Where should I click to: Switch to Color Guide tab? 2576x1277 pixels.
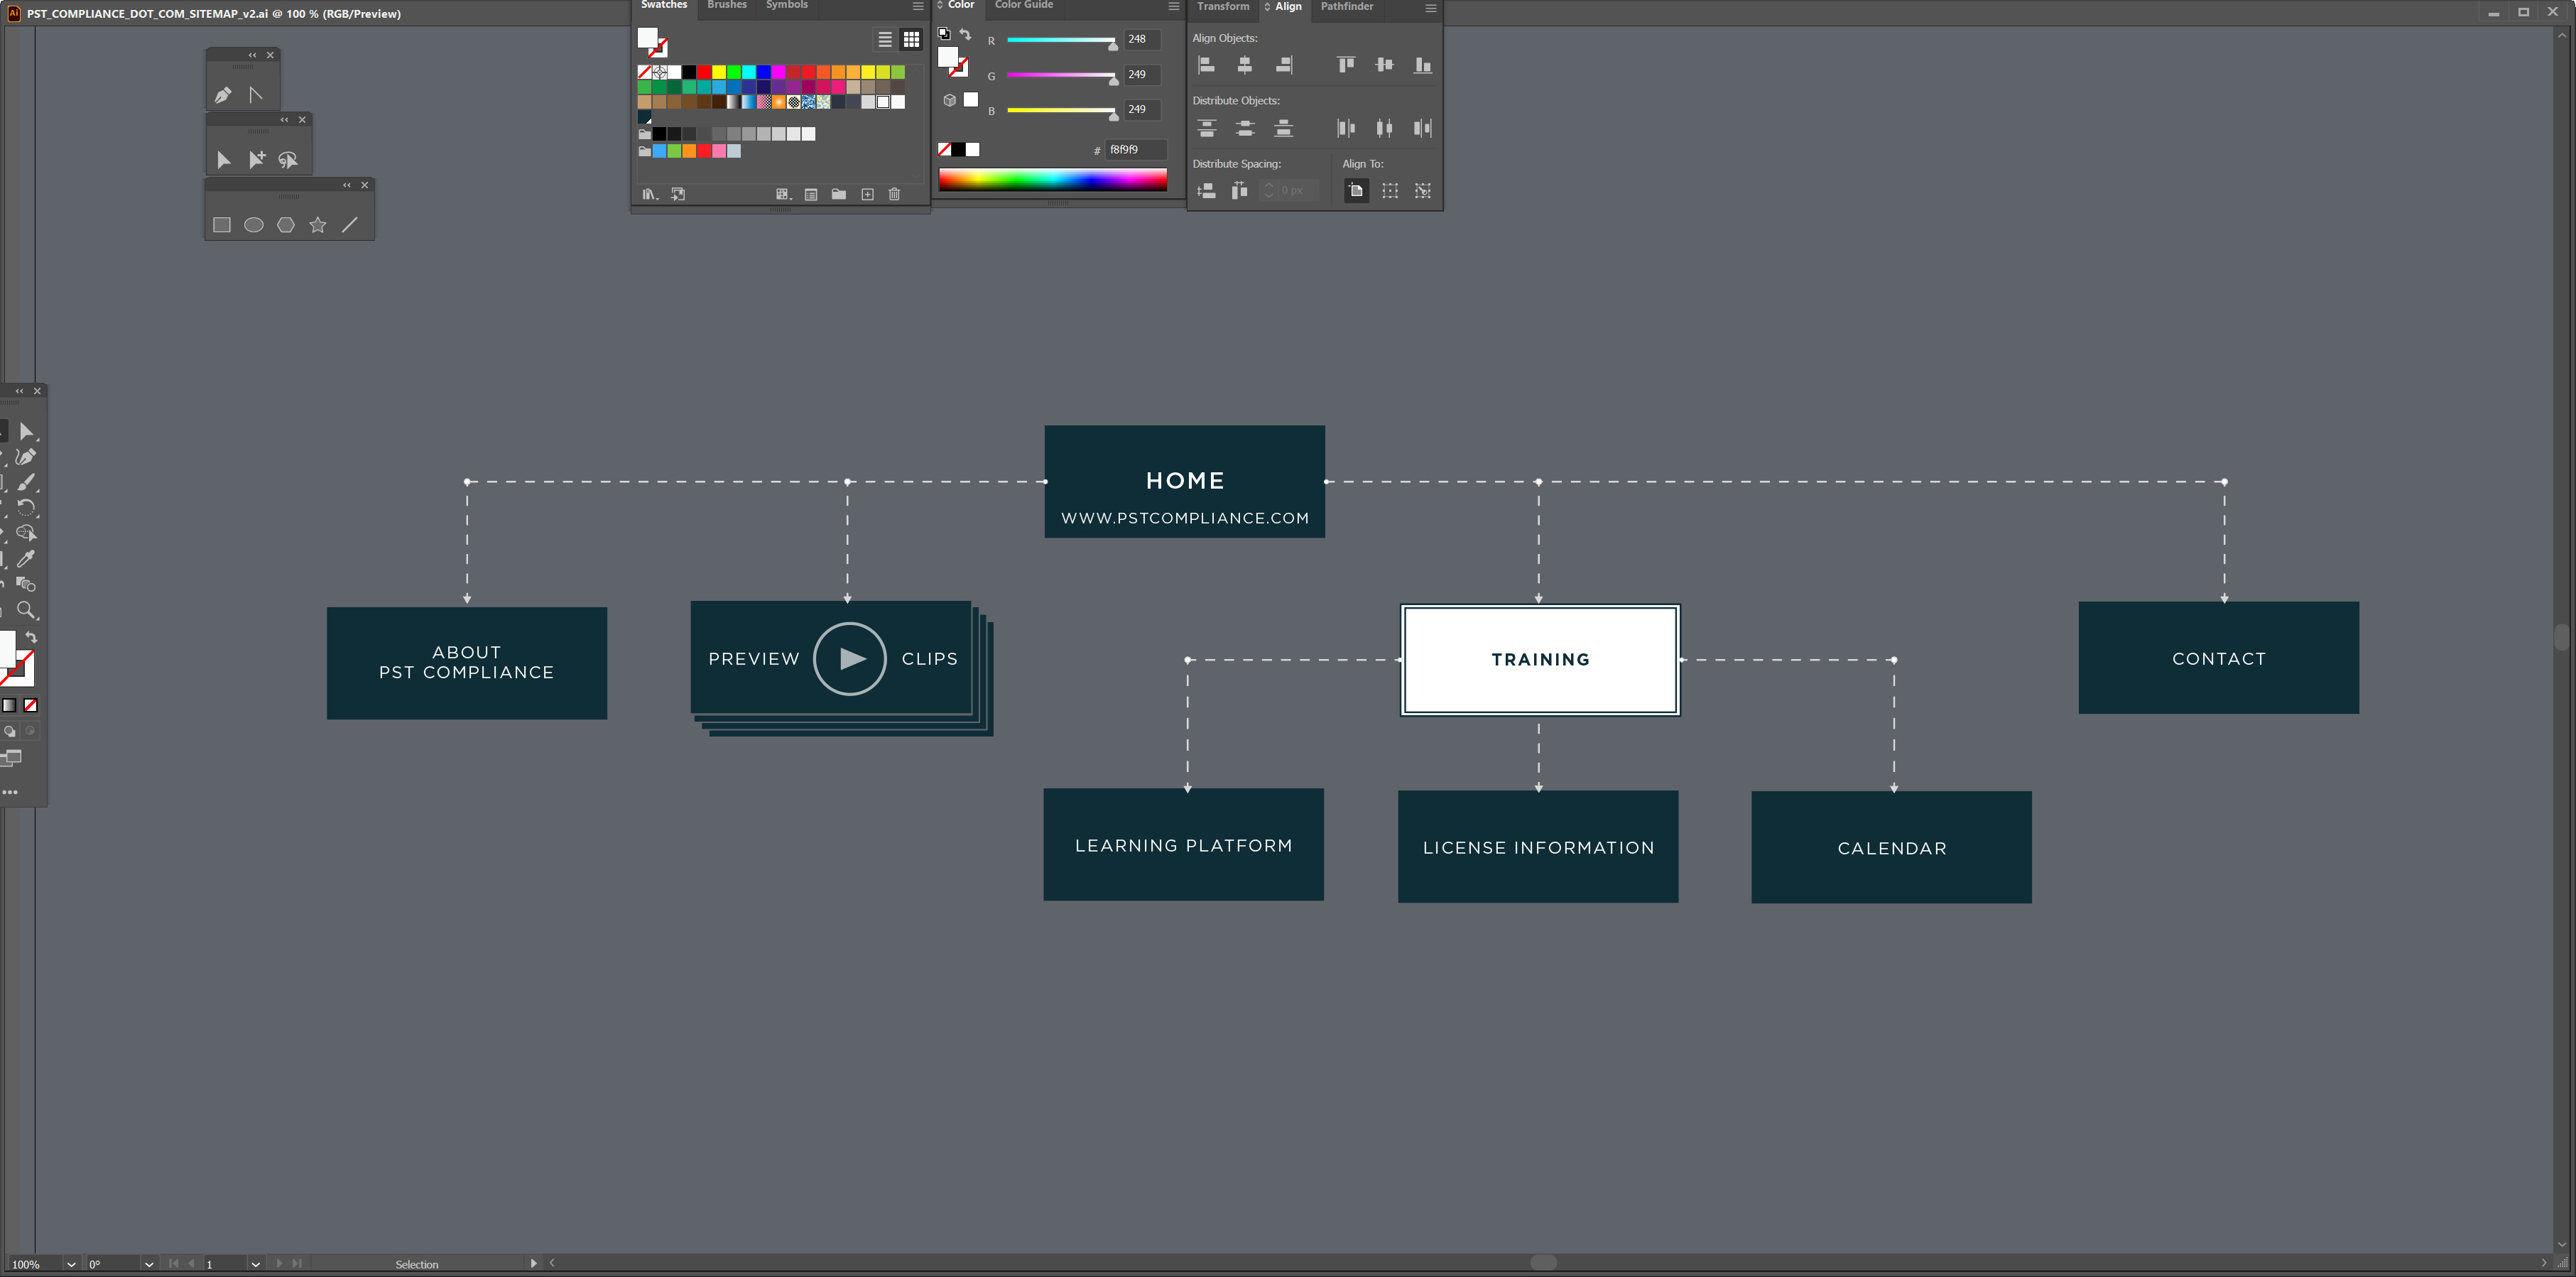click(x=1023, y=5)
